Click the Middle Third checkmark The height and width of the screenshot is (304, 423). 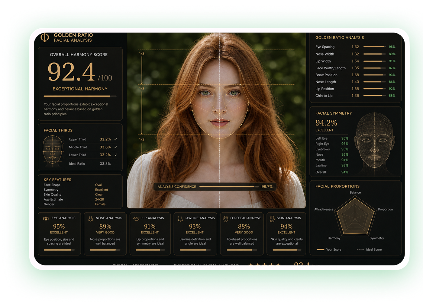pyautogui.click(x=115, y=147)
